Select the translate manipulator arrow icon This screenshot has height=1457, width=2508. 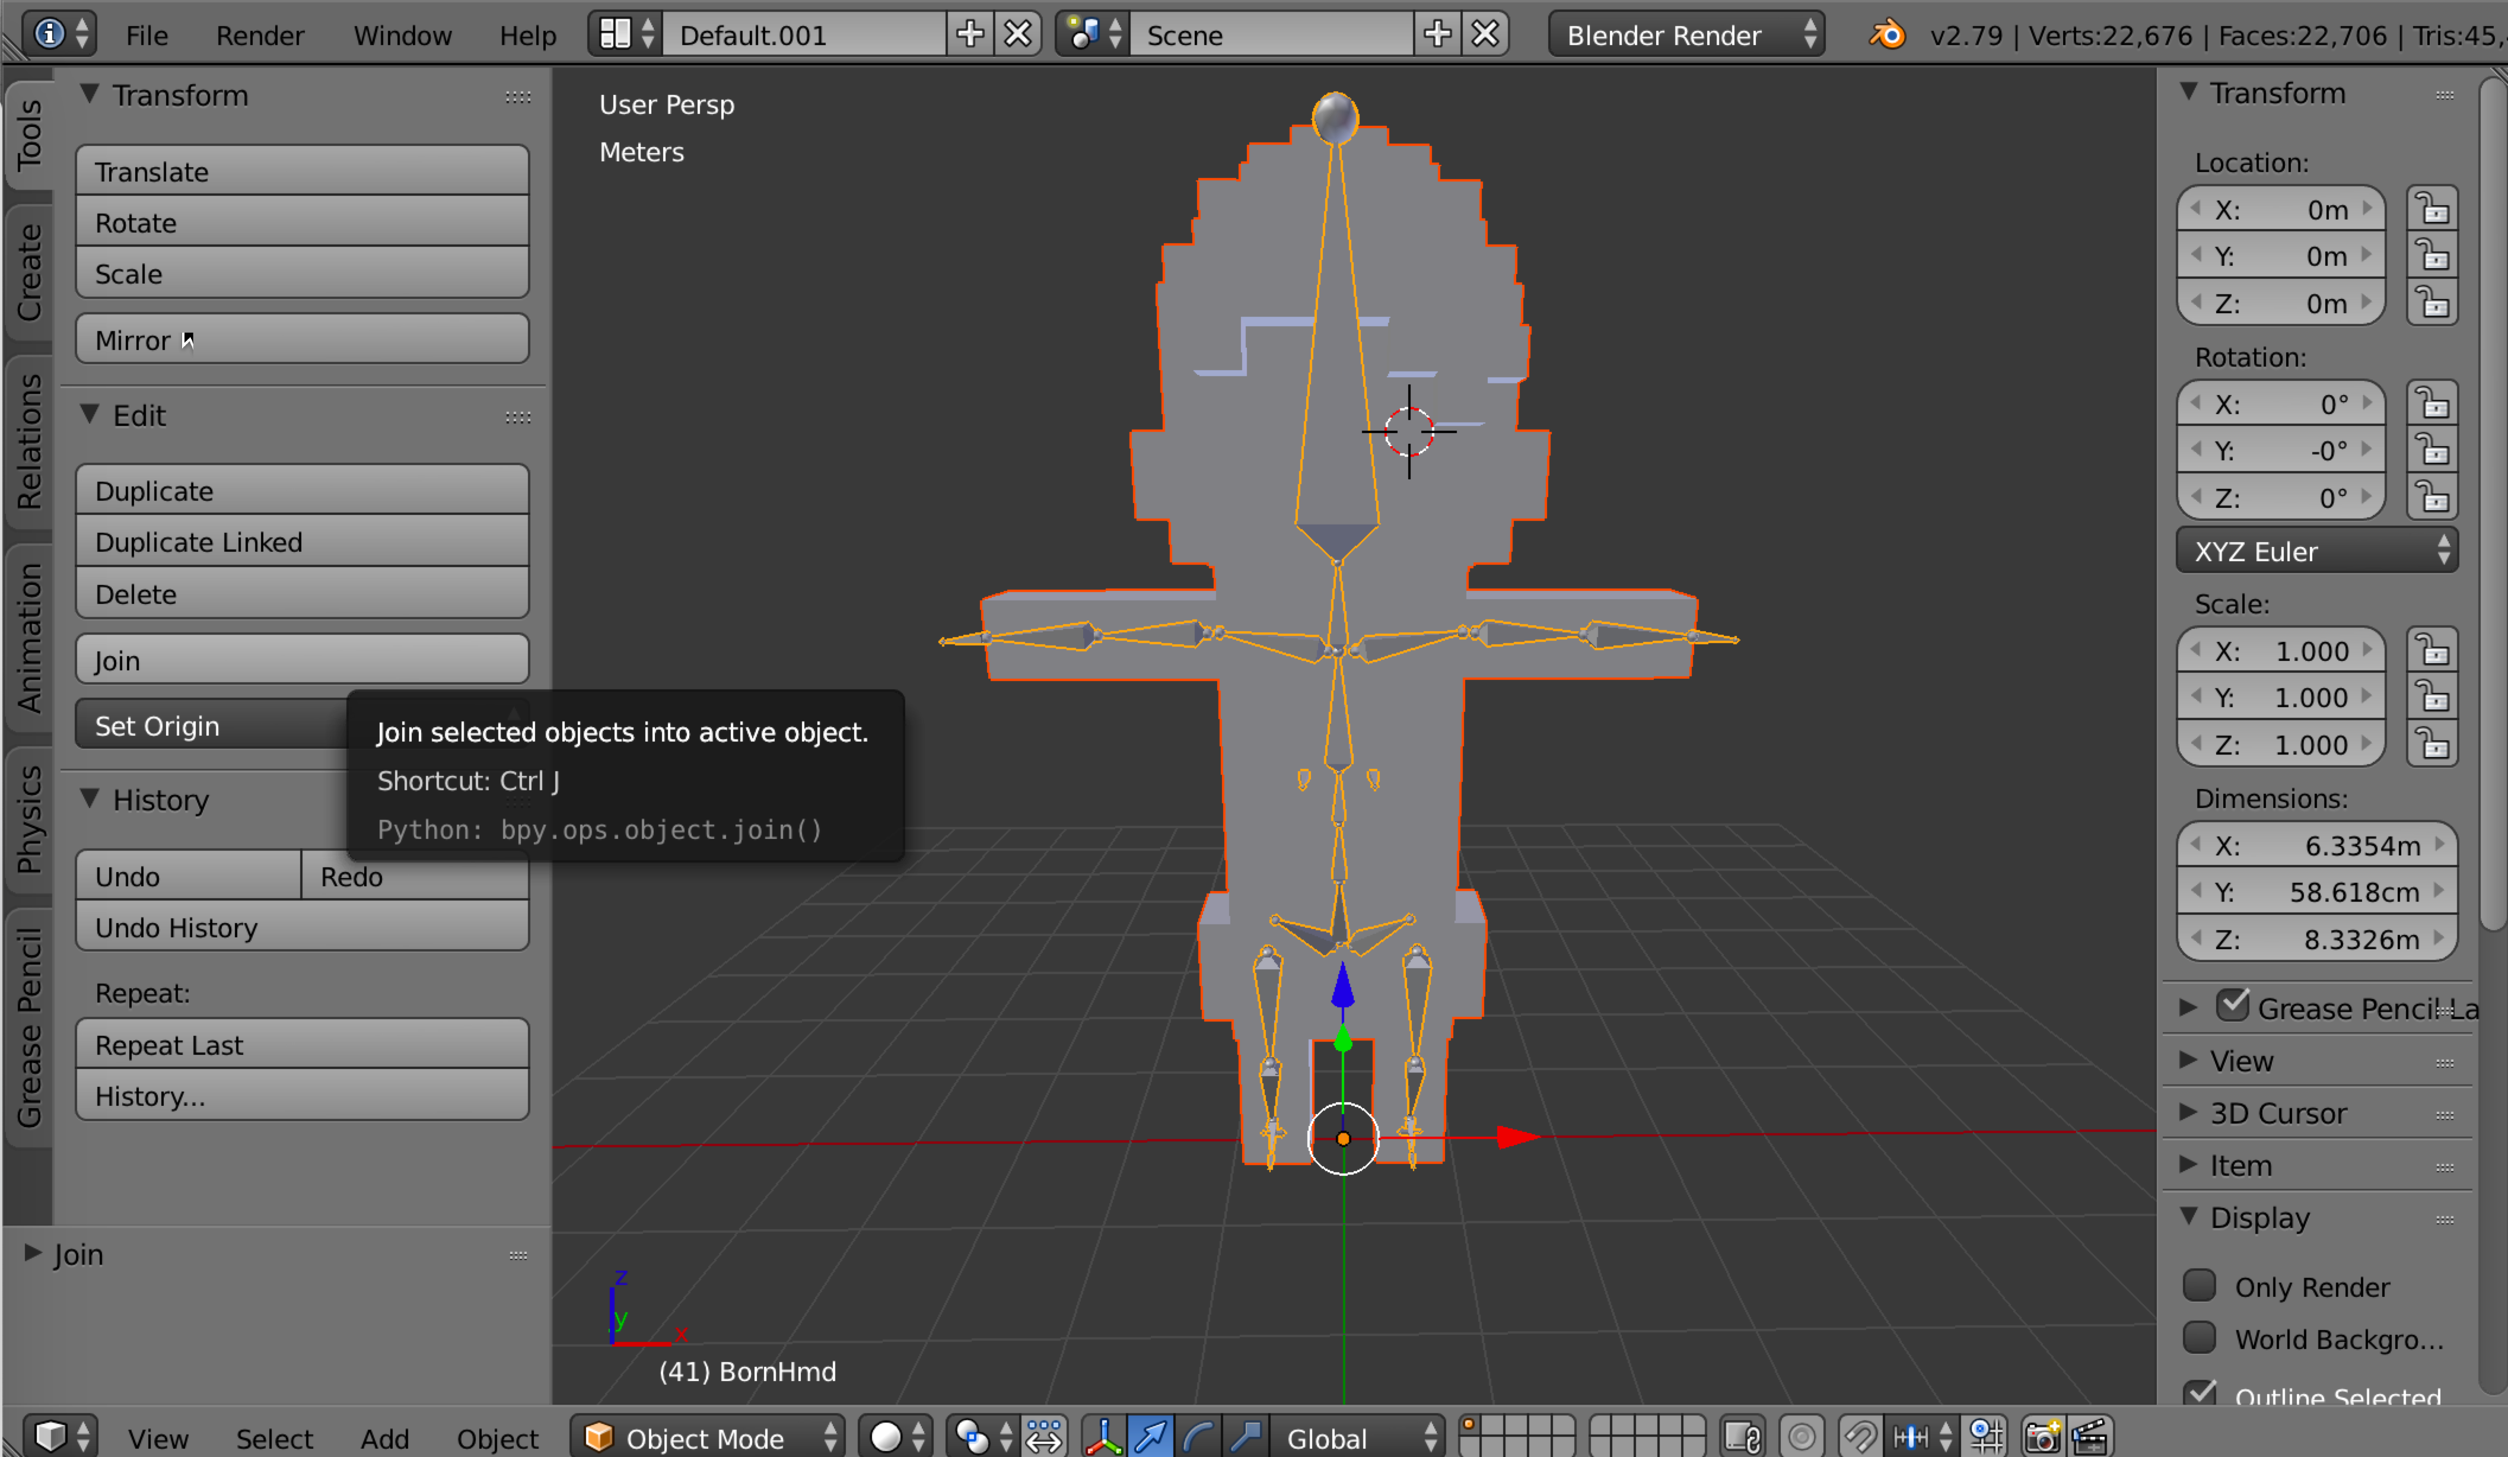pos(1151,1437)
